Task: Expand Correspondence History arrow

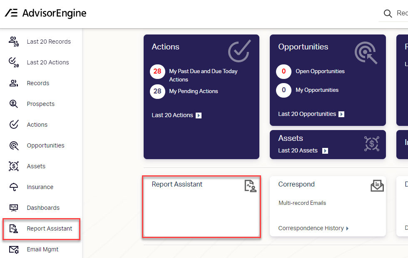Action: coord(347,229)
